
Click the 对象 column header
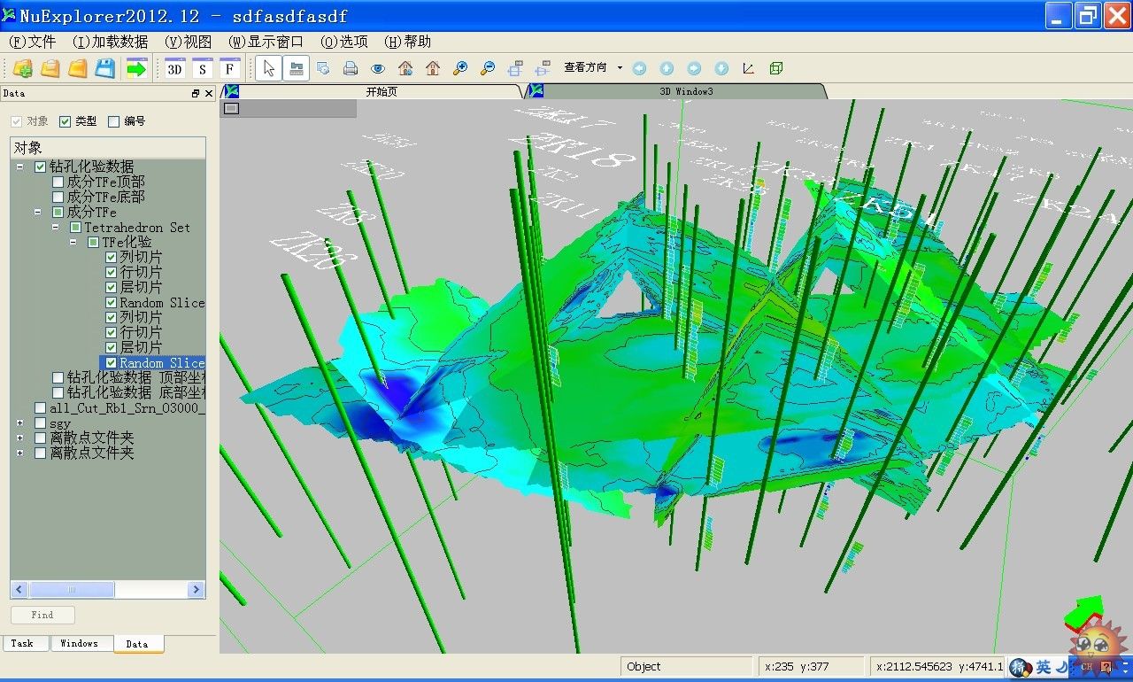coord(108,148)
